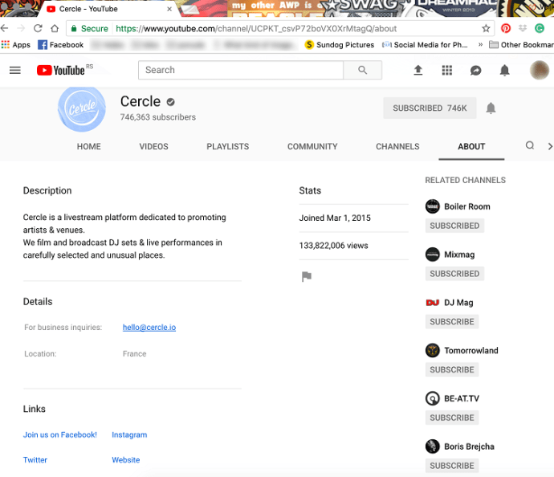
Task: Click Tomorrowland channel name
Action: pos(471,350)
